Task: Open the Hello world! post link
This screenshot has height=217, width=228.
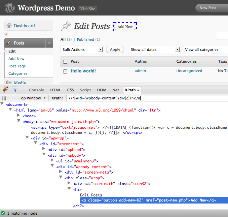Action: [x=83, y=71]
